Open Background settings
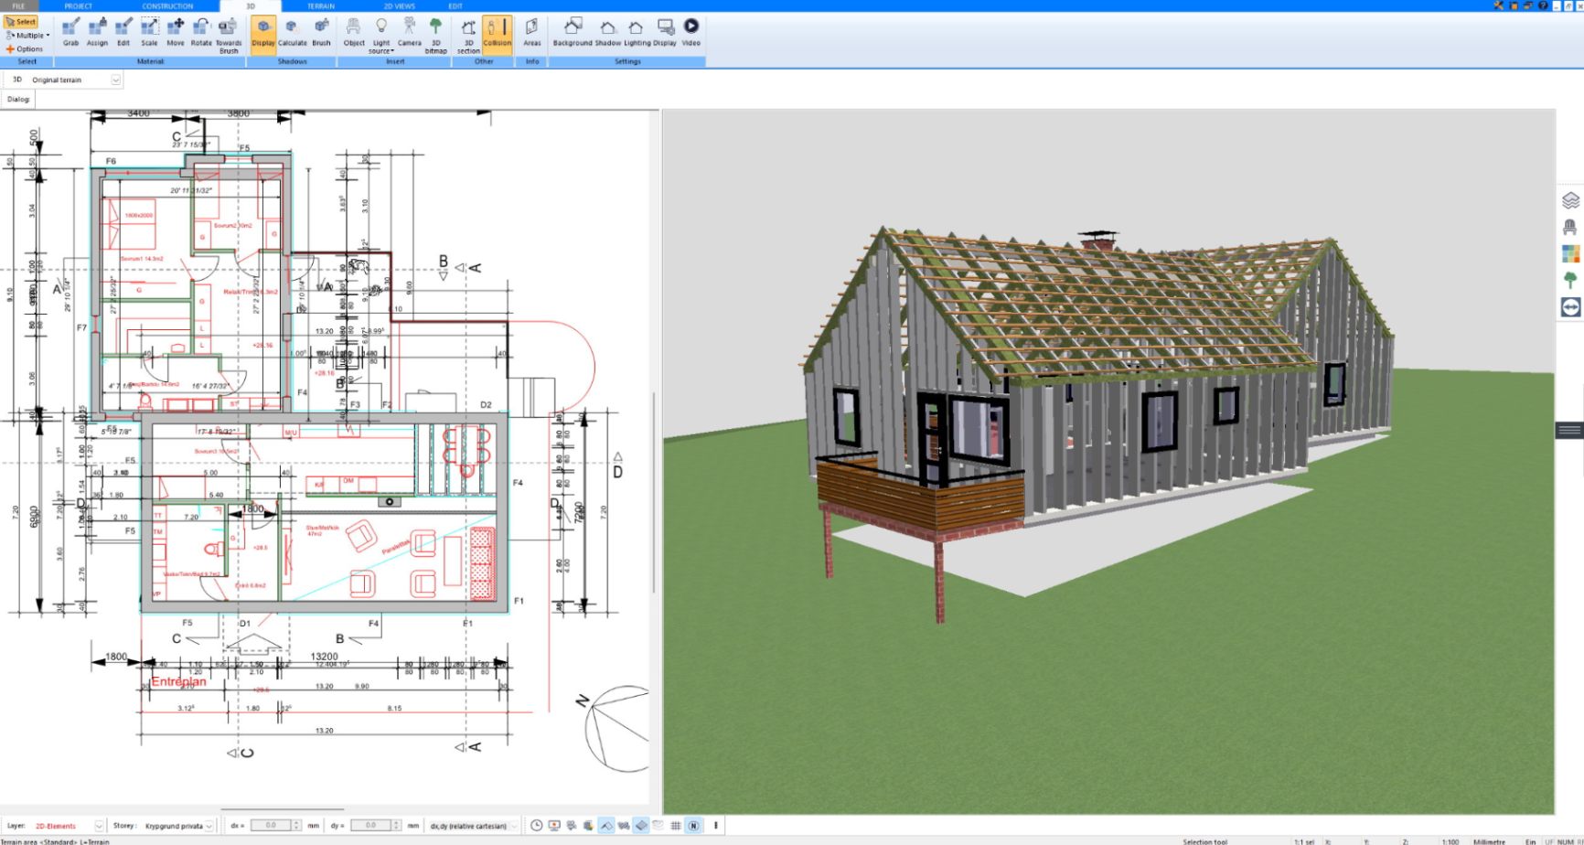 [x=573, y=32]
